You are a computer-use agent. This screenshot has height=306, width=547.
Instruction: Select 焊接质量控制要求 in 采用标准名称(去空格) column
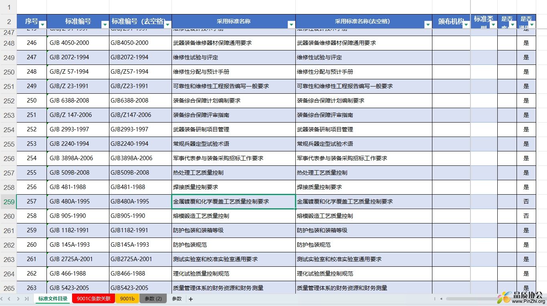364,187
